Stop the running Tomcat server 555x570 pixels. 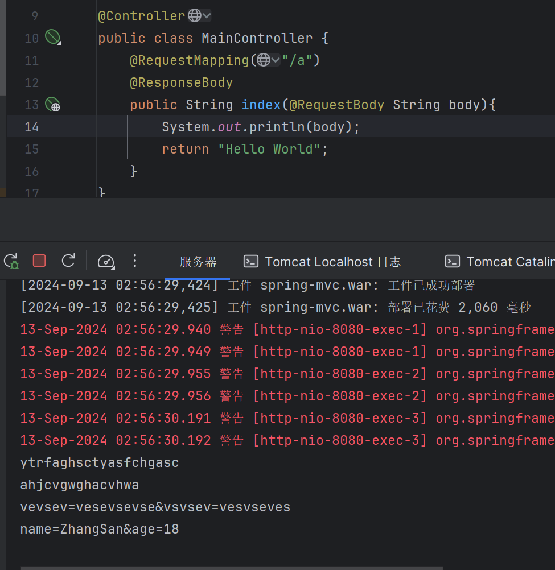click(39, 261)
